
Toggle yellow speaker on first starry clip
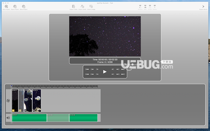click(13, 110)
